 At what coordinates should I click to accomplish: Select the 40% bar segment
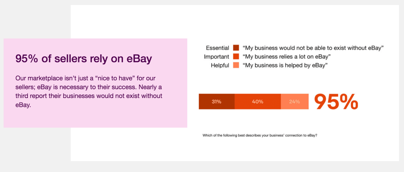(258, 102)
